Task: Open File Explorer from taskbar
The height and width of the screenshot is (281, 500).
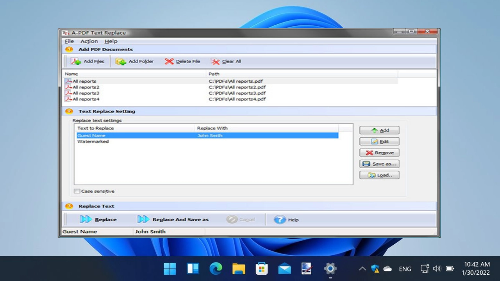Action: [239, 269]
